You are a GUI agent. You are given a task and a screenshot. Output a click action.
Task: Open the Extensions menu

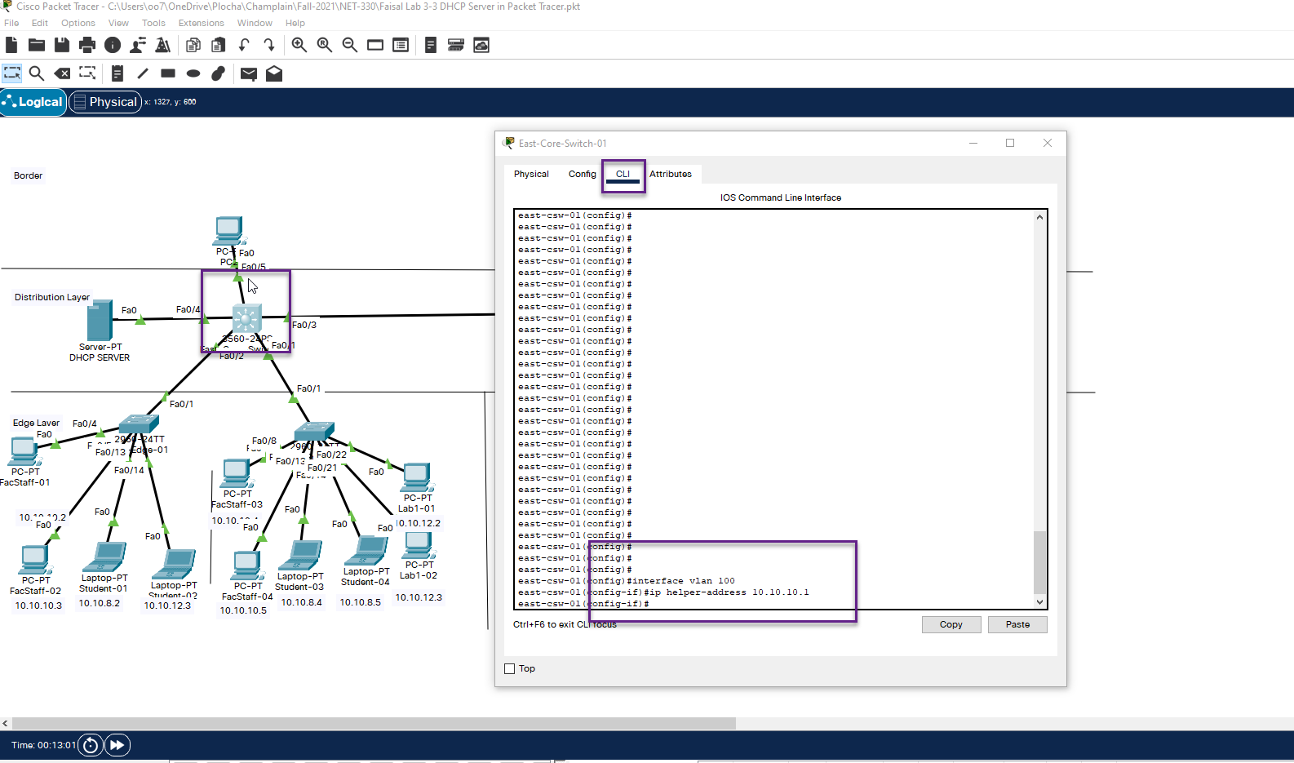[202, 23]
